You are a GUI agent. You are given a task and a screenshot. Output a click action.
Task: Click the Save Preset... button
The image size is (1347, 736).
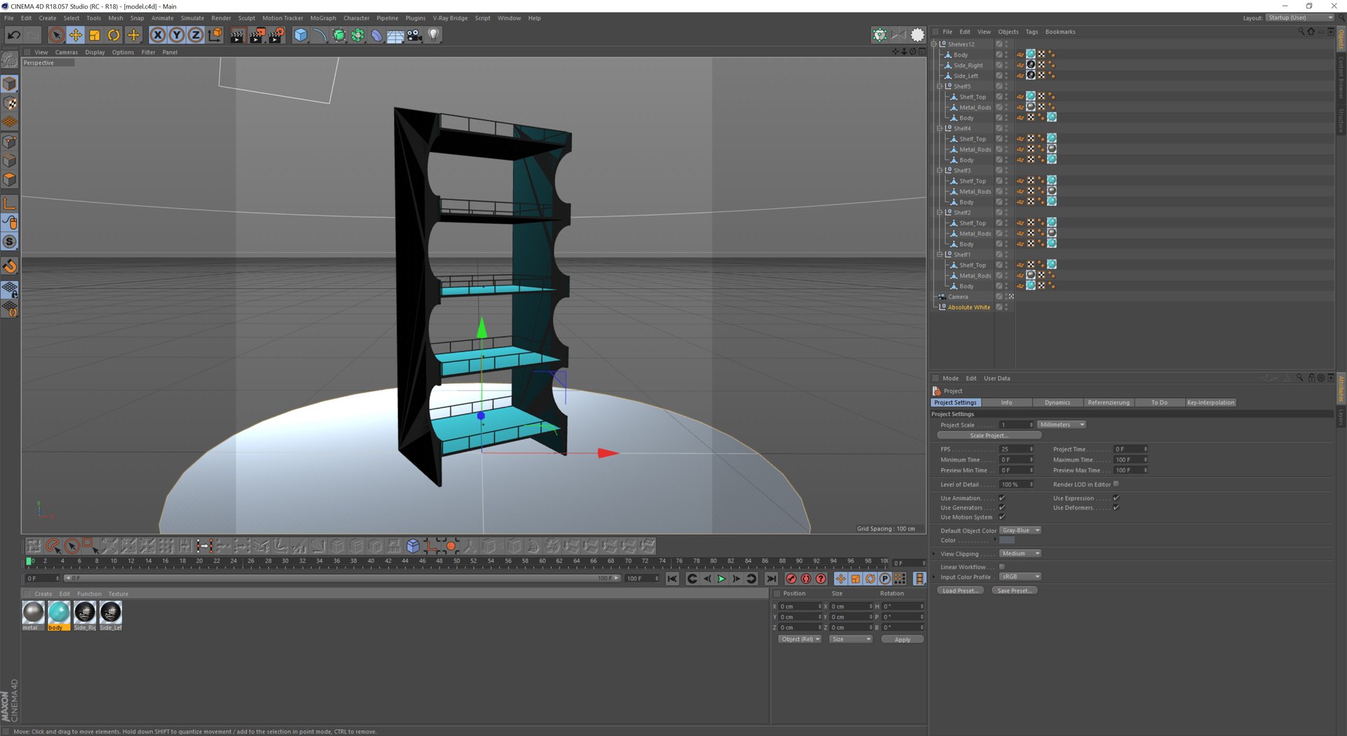(1014, 591)
